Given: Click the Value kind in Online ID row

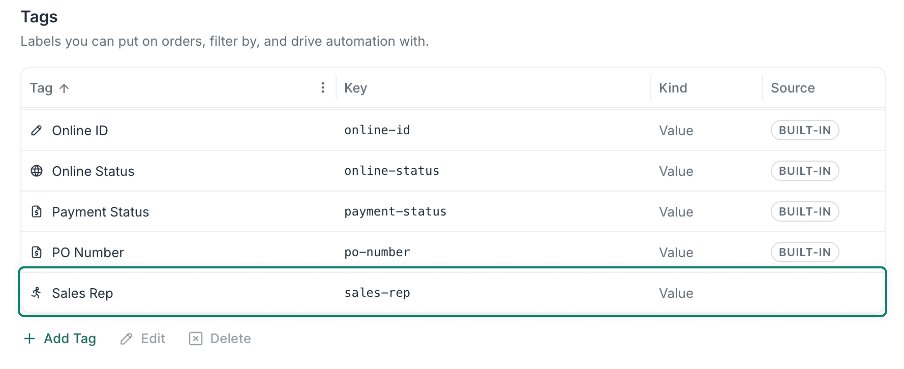Looking at the screenshot, I should [x=676, y=131].
